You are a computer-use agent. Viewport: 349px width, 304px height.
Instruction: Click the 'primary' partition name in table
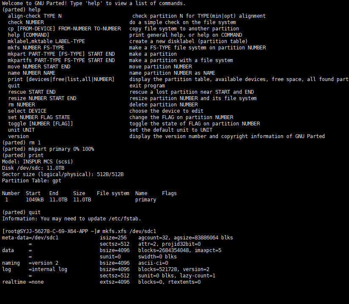[x=146, y=200]
